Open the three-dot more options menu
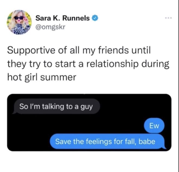 pyautogui.click(x=168, y=18)
